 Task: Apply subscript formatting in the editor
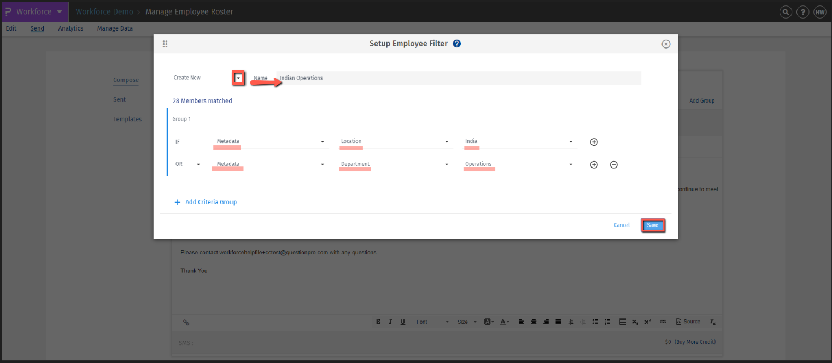pos(635,322)
